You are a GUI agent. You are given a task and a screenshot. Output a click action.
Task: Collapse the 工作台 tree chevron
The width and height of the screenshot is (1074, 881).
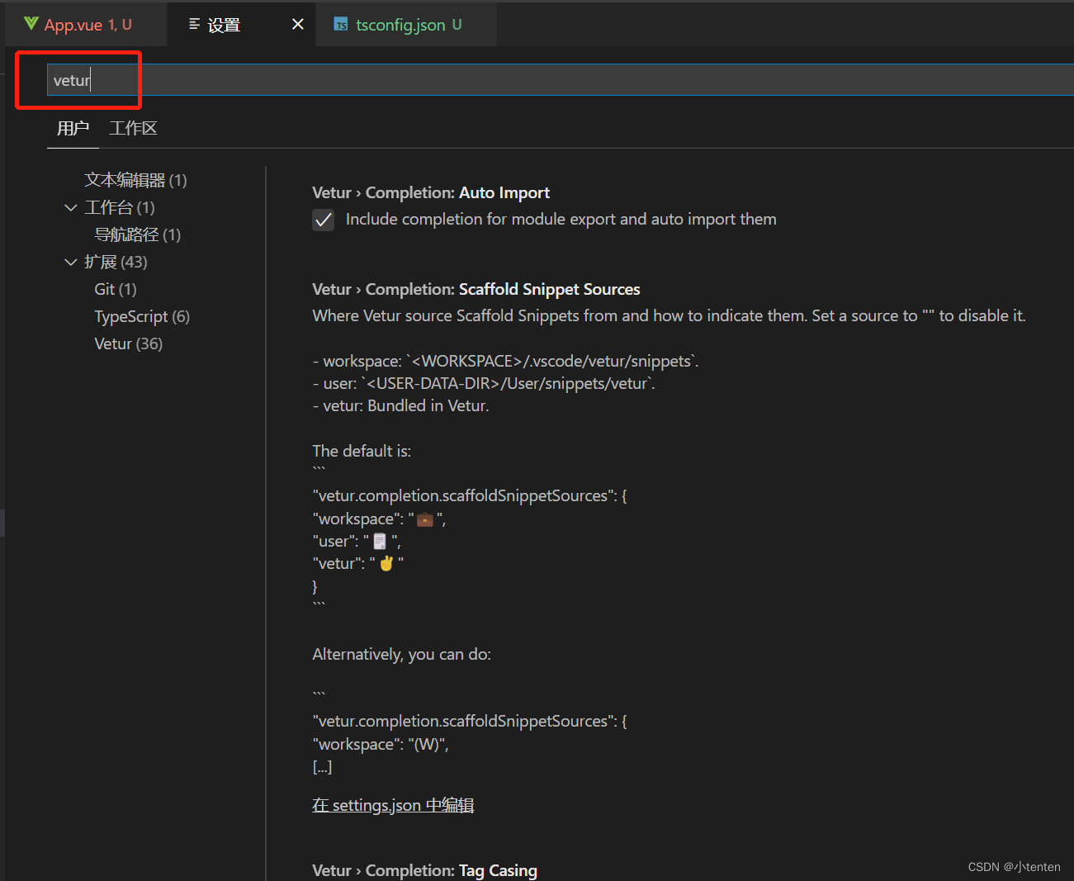71,207
